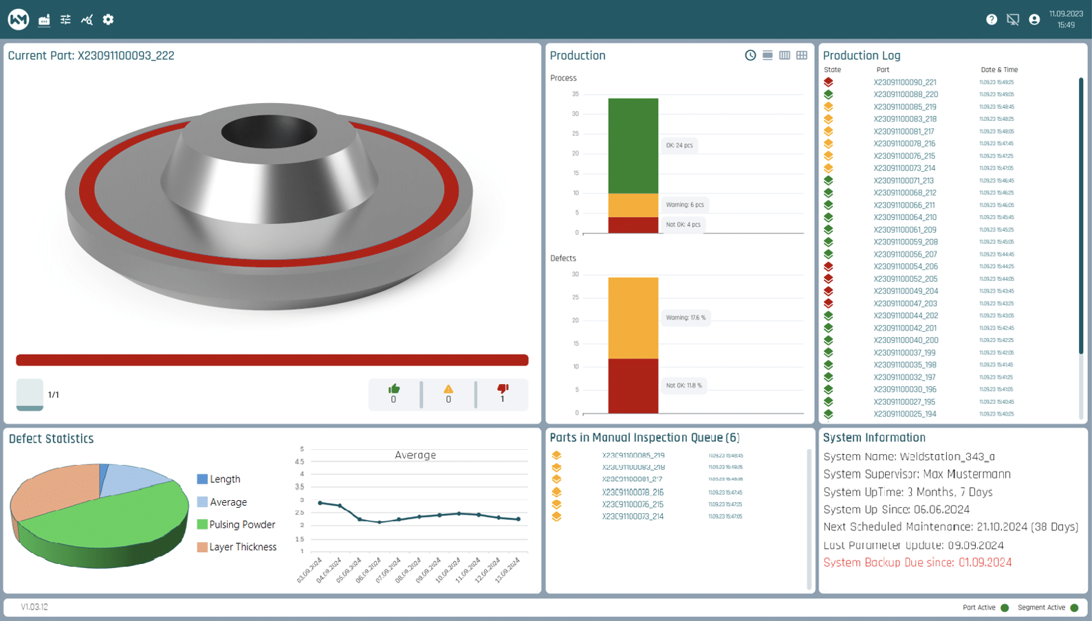Open the user account icon
Viewport: 1092px width, 621px height.
point(1034,20)
